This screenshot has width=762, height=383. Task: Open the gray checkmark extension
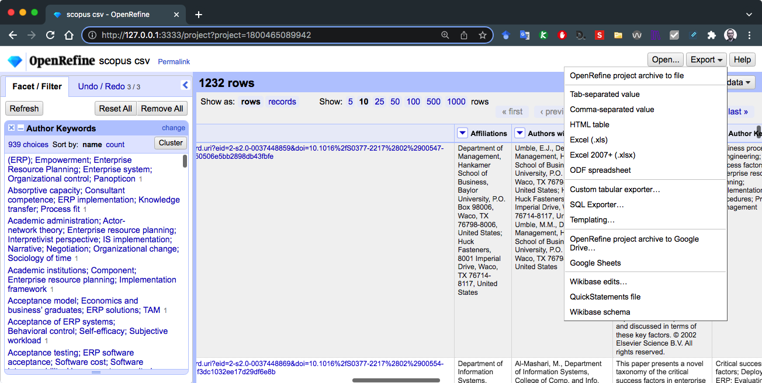point(674,35)
